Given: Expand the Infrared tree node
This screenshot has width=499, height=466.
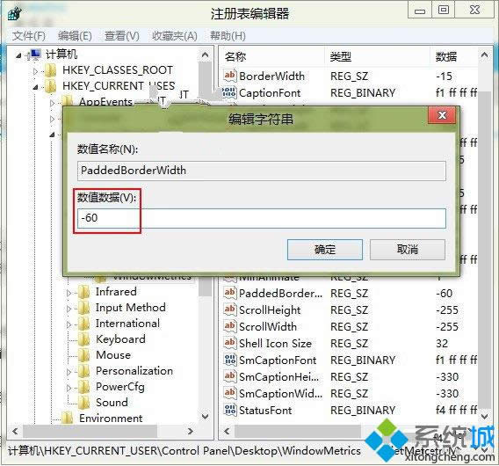Looking at the screenshot, I should pyautogui.click(x=69, y=293).
